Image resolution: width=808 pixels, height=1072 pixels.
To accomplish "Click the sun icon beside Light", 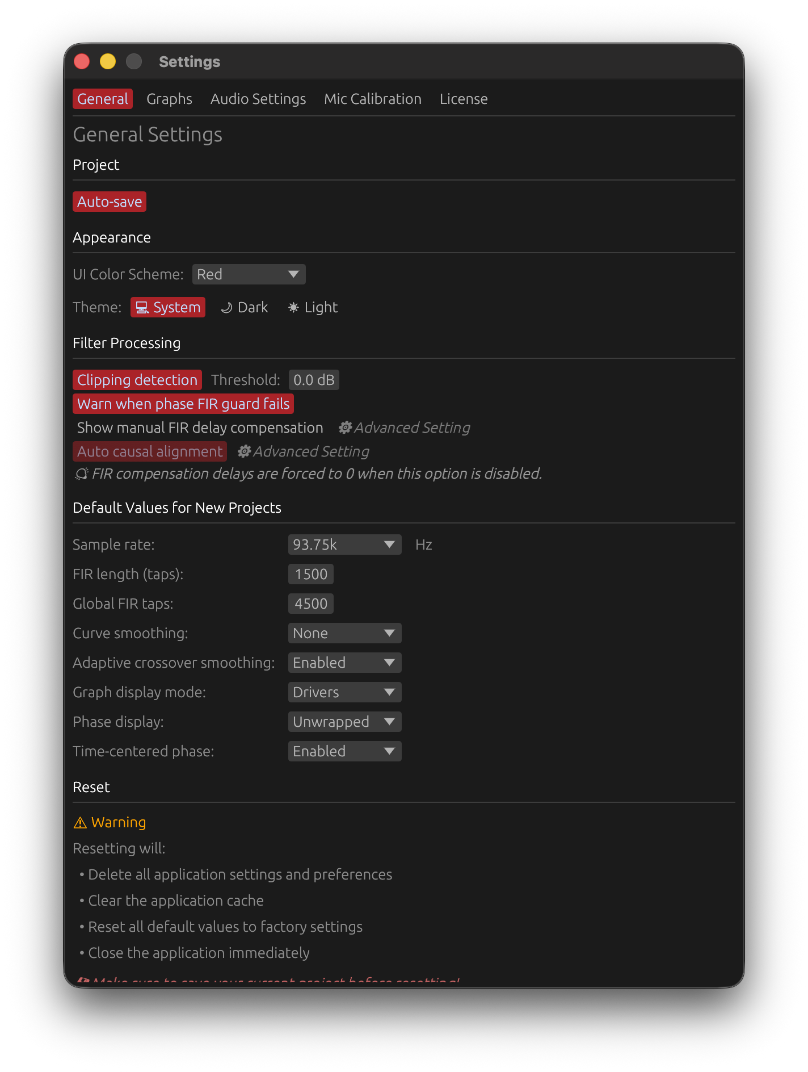I will coord(293,307).
